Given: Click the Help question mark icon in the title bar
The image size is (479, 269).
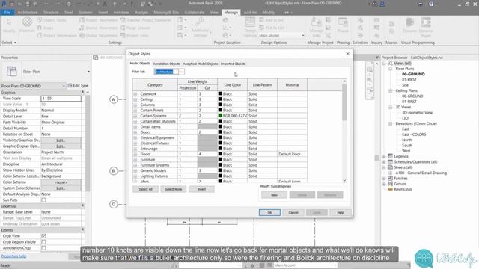Looking at the screenshot, I should coord(431,4).
